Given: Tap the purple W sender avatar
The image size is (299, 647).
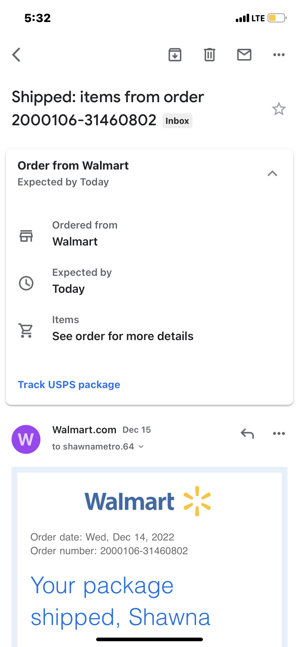Looking at the screenshot, I should (26, 439).
